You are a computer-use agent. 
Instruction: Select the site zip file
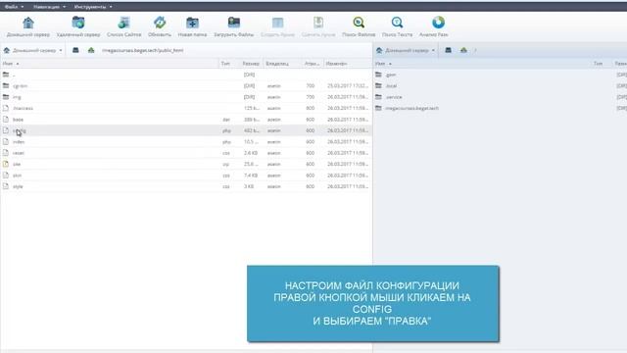186,164
